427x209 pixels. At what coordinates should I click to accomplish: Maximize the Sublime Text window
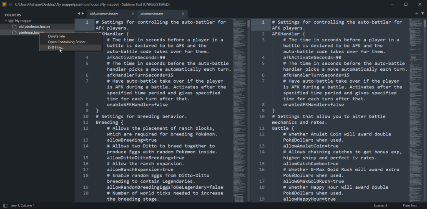pyautogui.click(x=406, y=4)
